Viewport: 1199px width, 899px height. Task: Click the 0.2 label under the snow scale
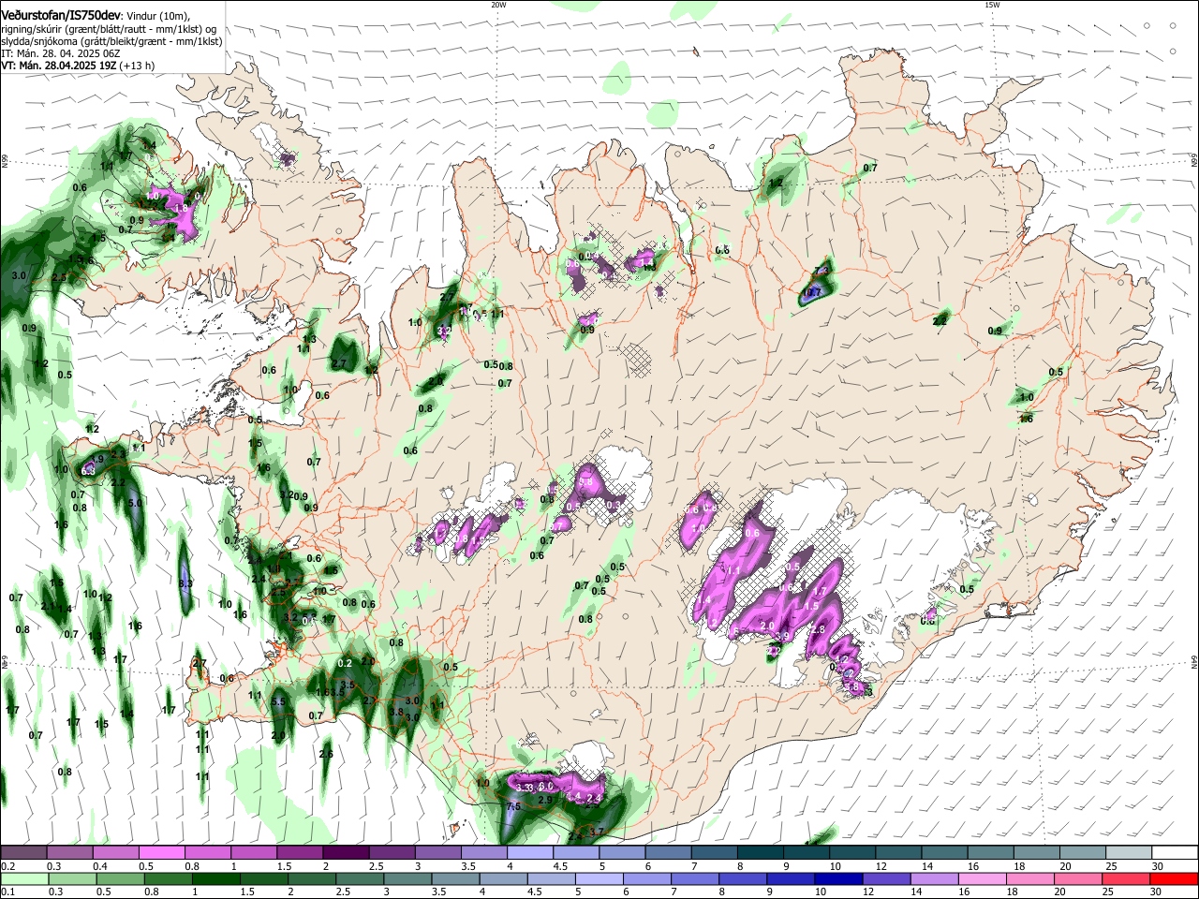[x=7, y=866]
